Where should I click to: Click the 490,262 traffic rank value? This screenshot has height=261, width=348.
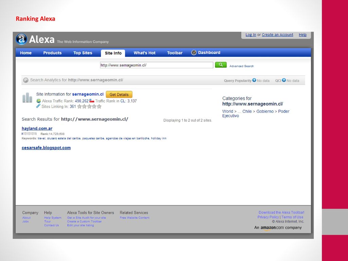82,101
